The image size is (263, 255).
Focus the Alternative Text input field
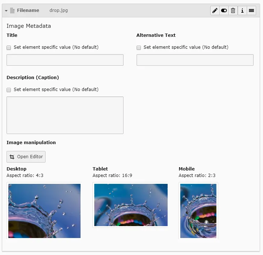point(195,60)
